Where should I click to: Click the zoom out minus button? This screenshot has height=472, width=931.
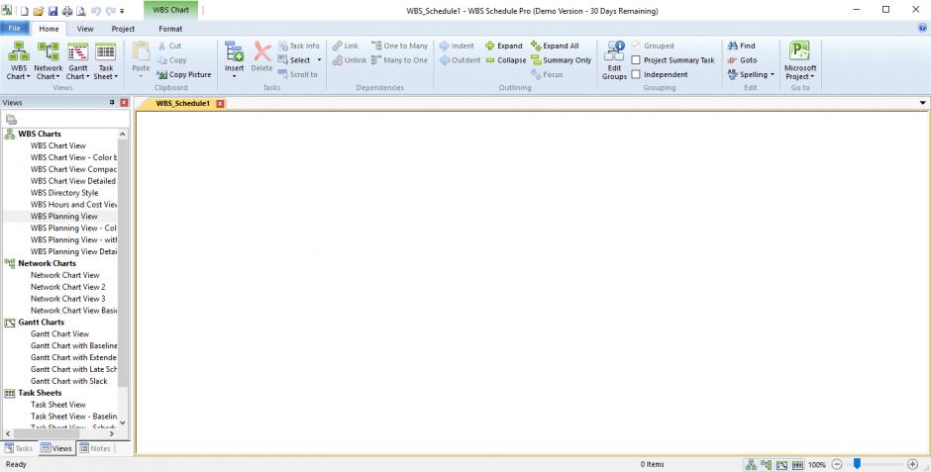tap(837, 464)
